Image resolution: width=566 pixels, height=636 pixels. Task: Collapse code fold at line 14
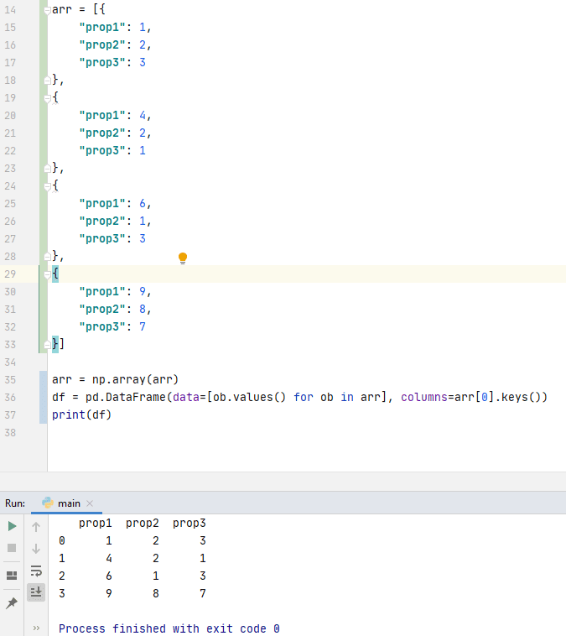pos(47,11)
